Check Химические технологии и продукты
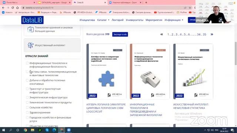This screenshot has height=133, width=237. click(x=27, y=102)
